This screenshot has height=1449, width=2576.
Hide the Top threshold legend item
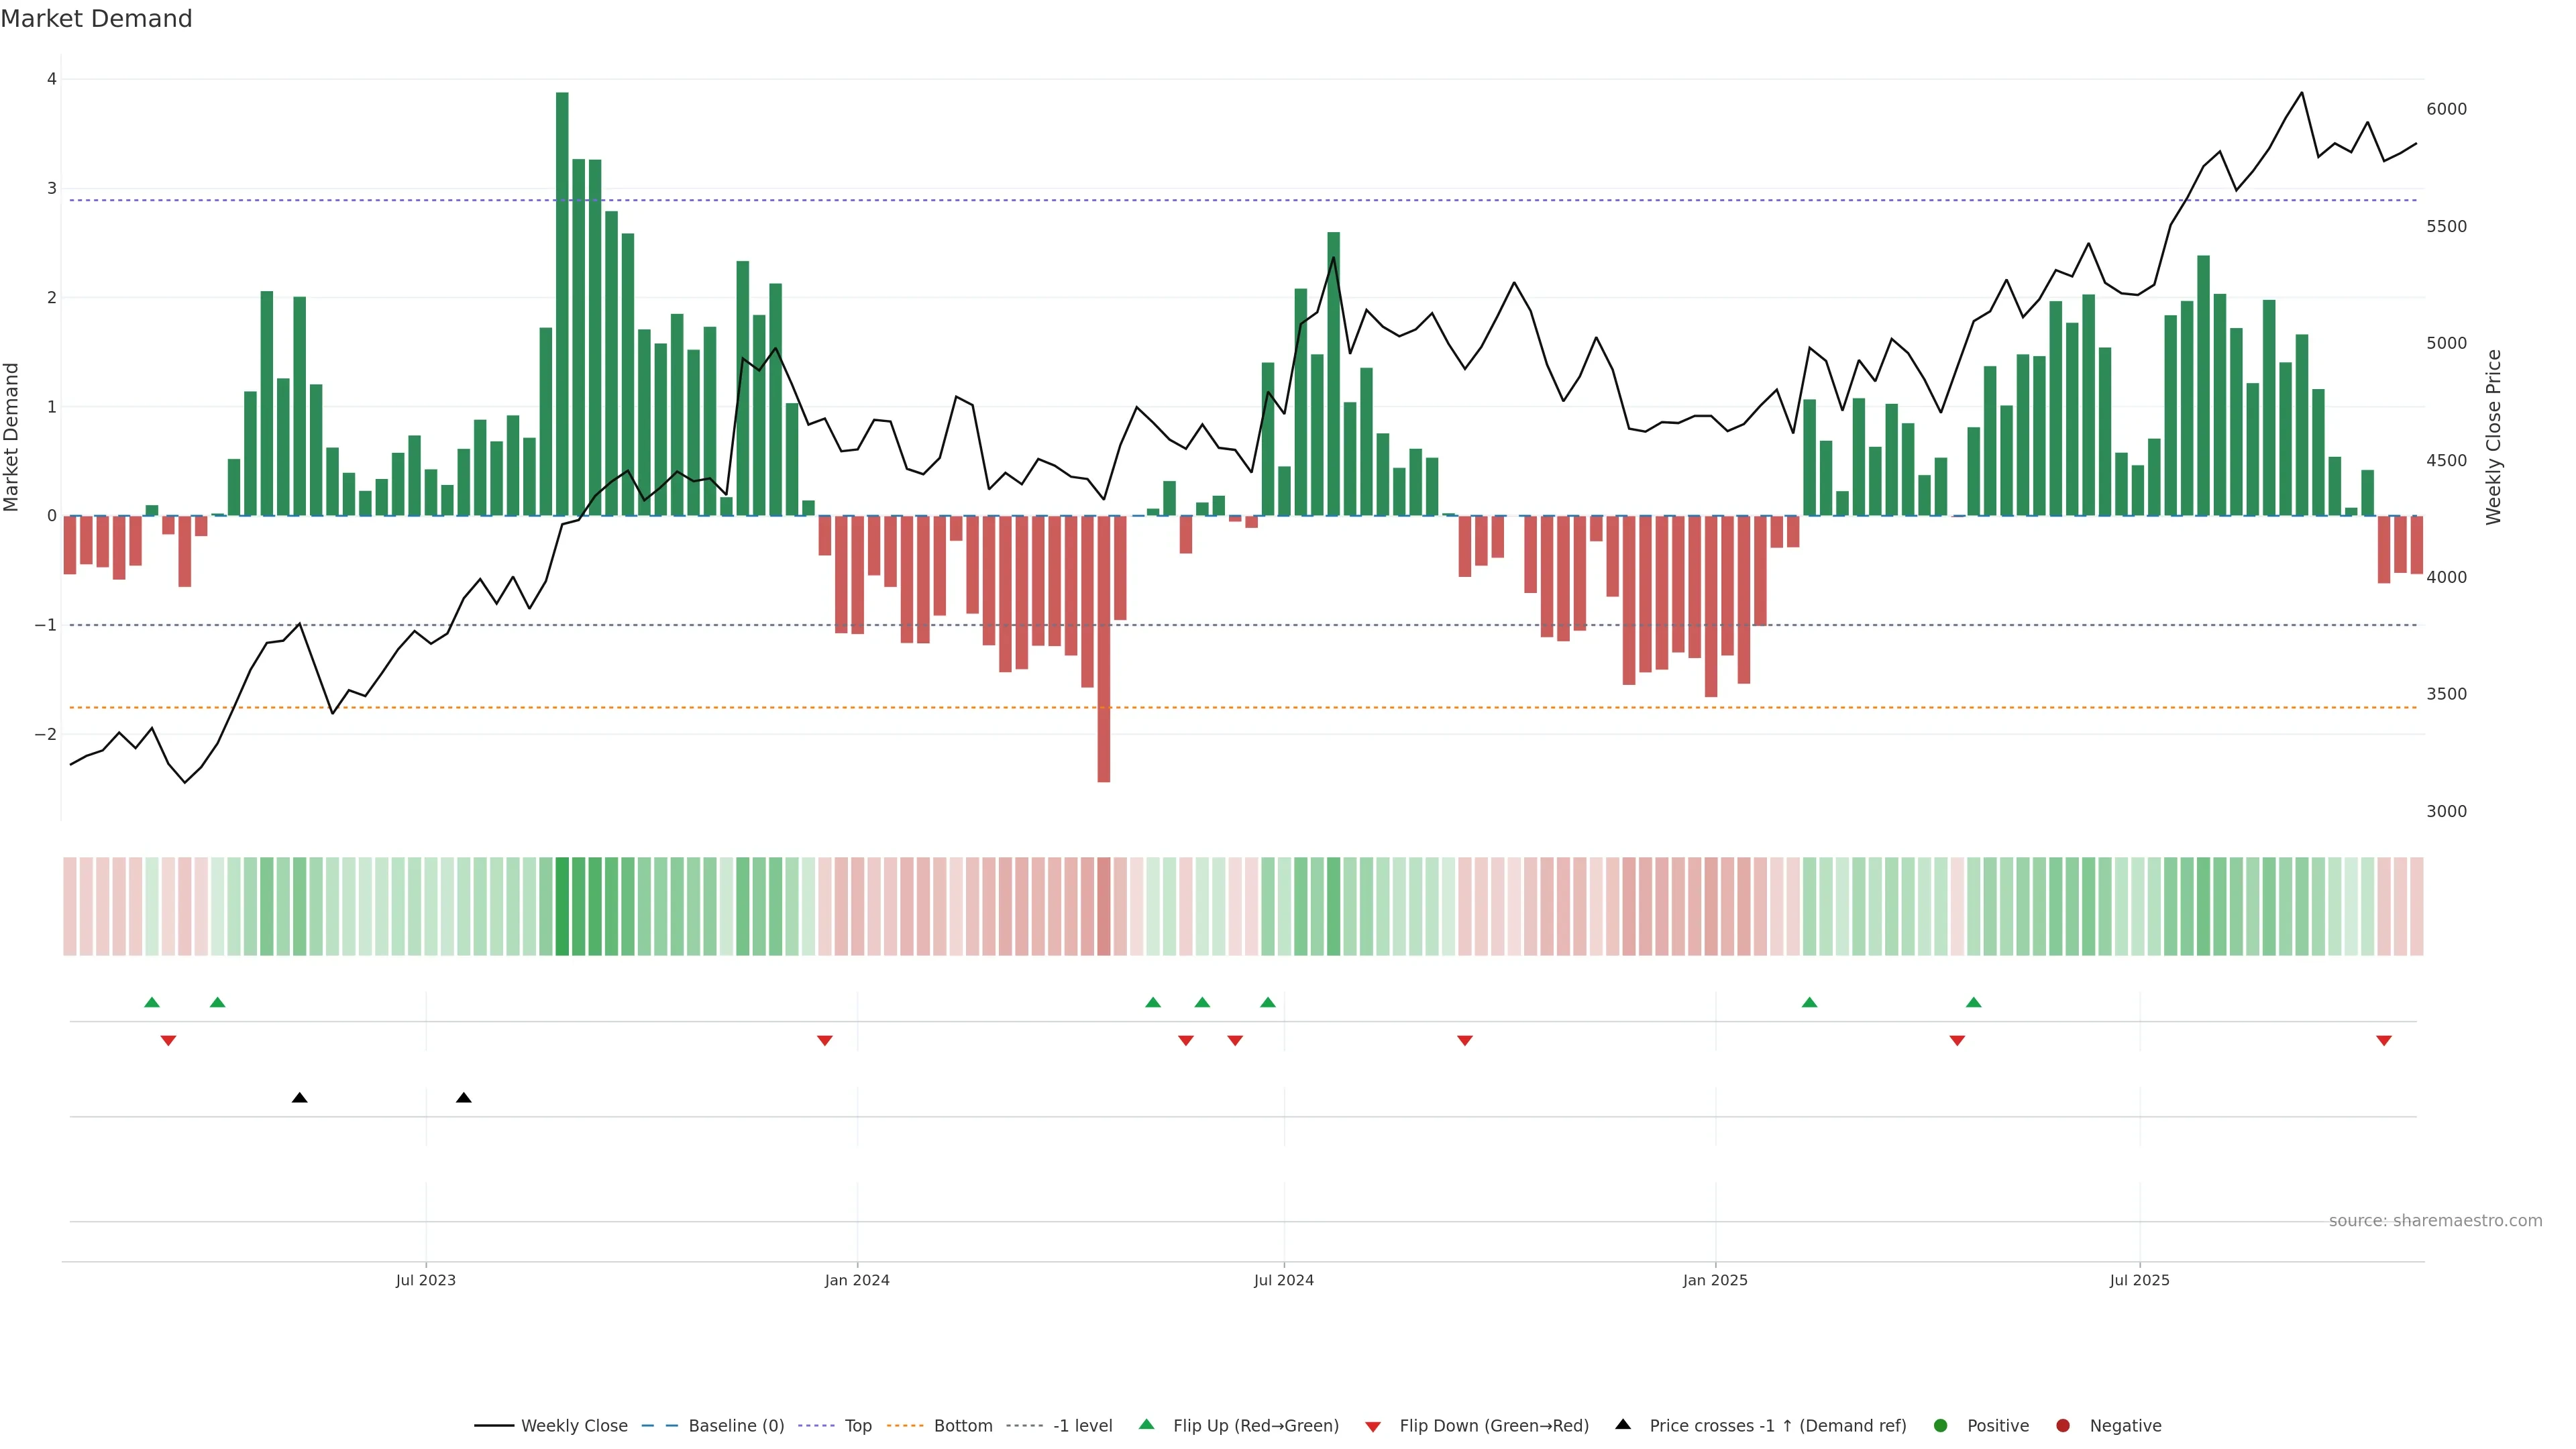click(x=857, y=1426)
